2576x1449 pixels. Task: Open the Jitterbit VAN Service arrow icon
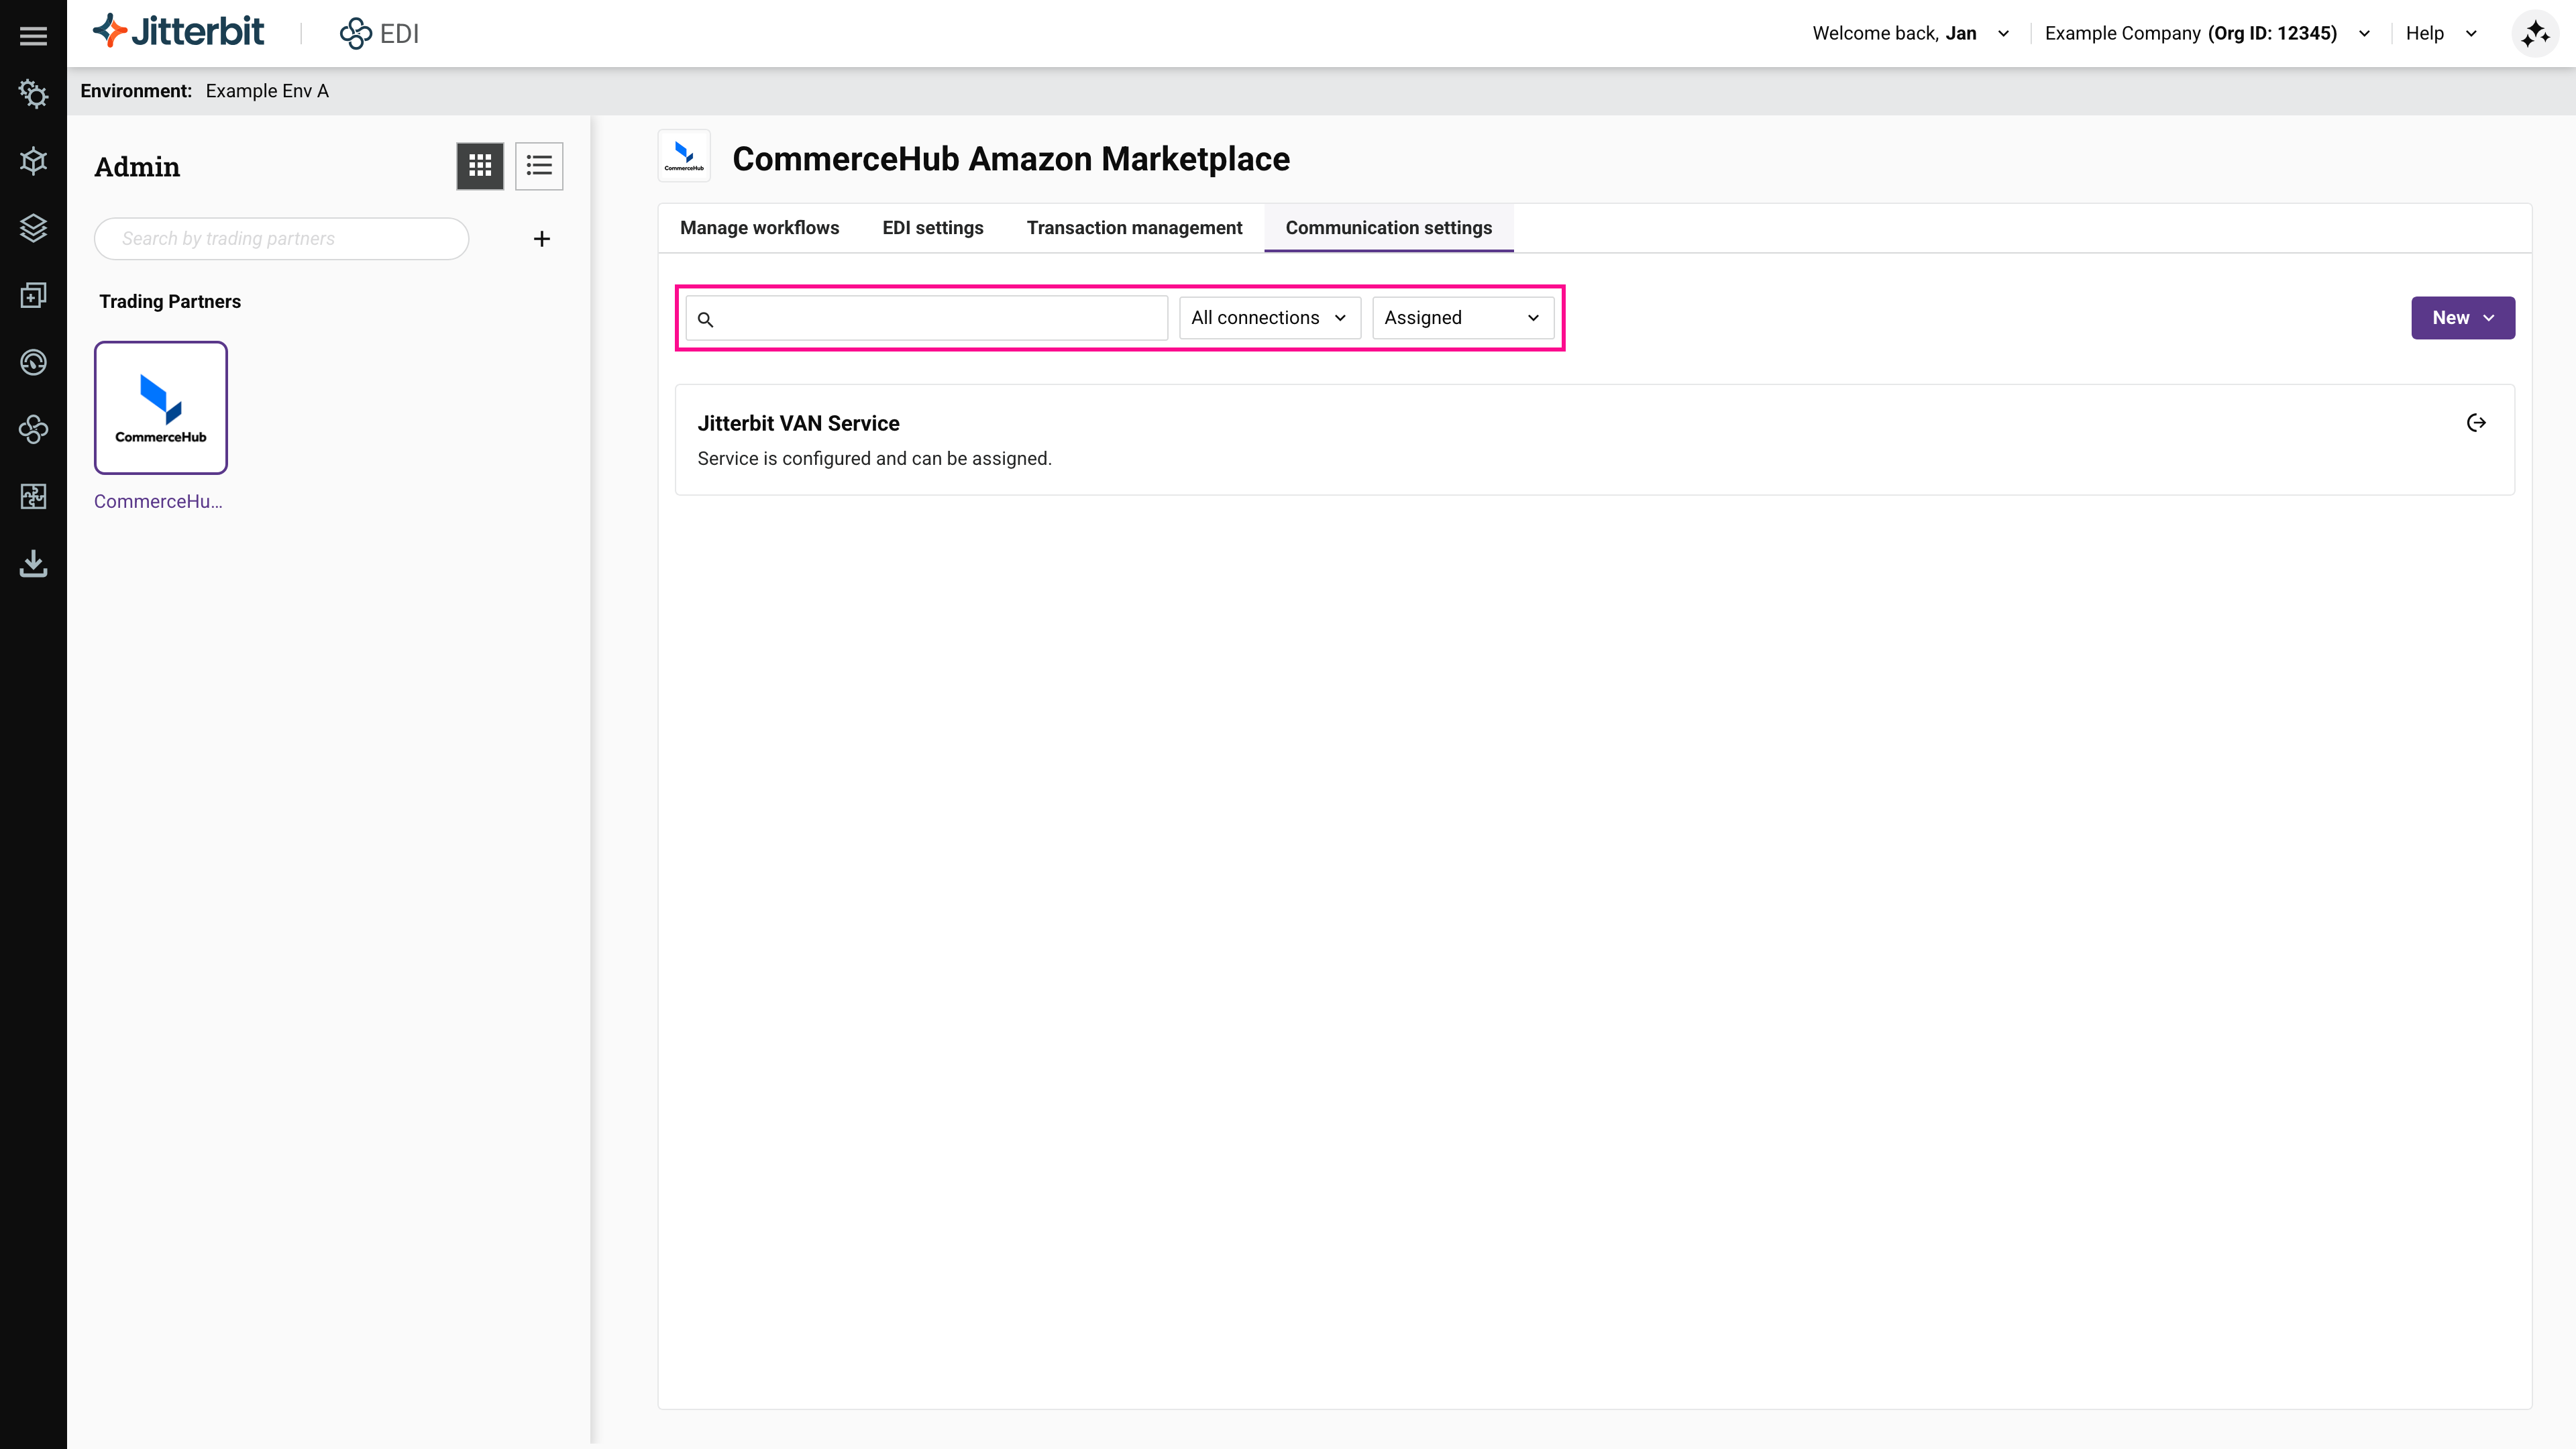click(2476, 423)
